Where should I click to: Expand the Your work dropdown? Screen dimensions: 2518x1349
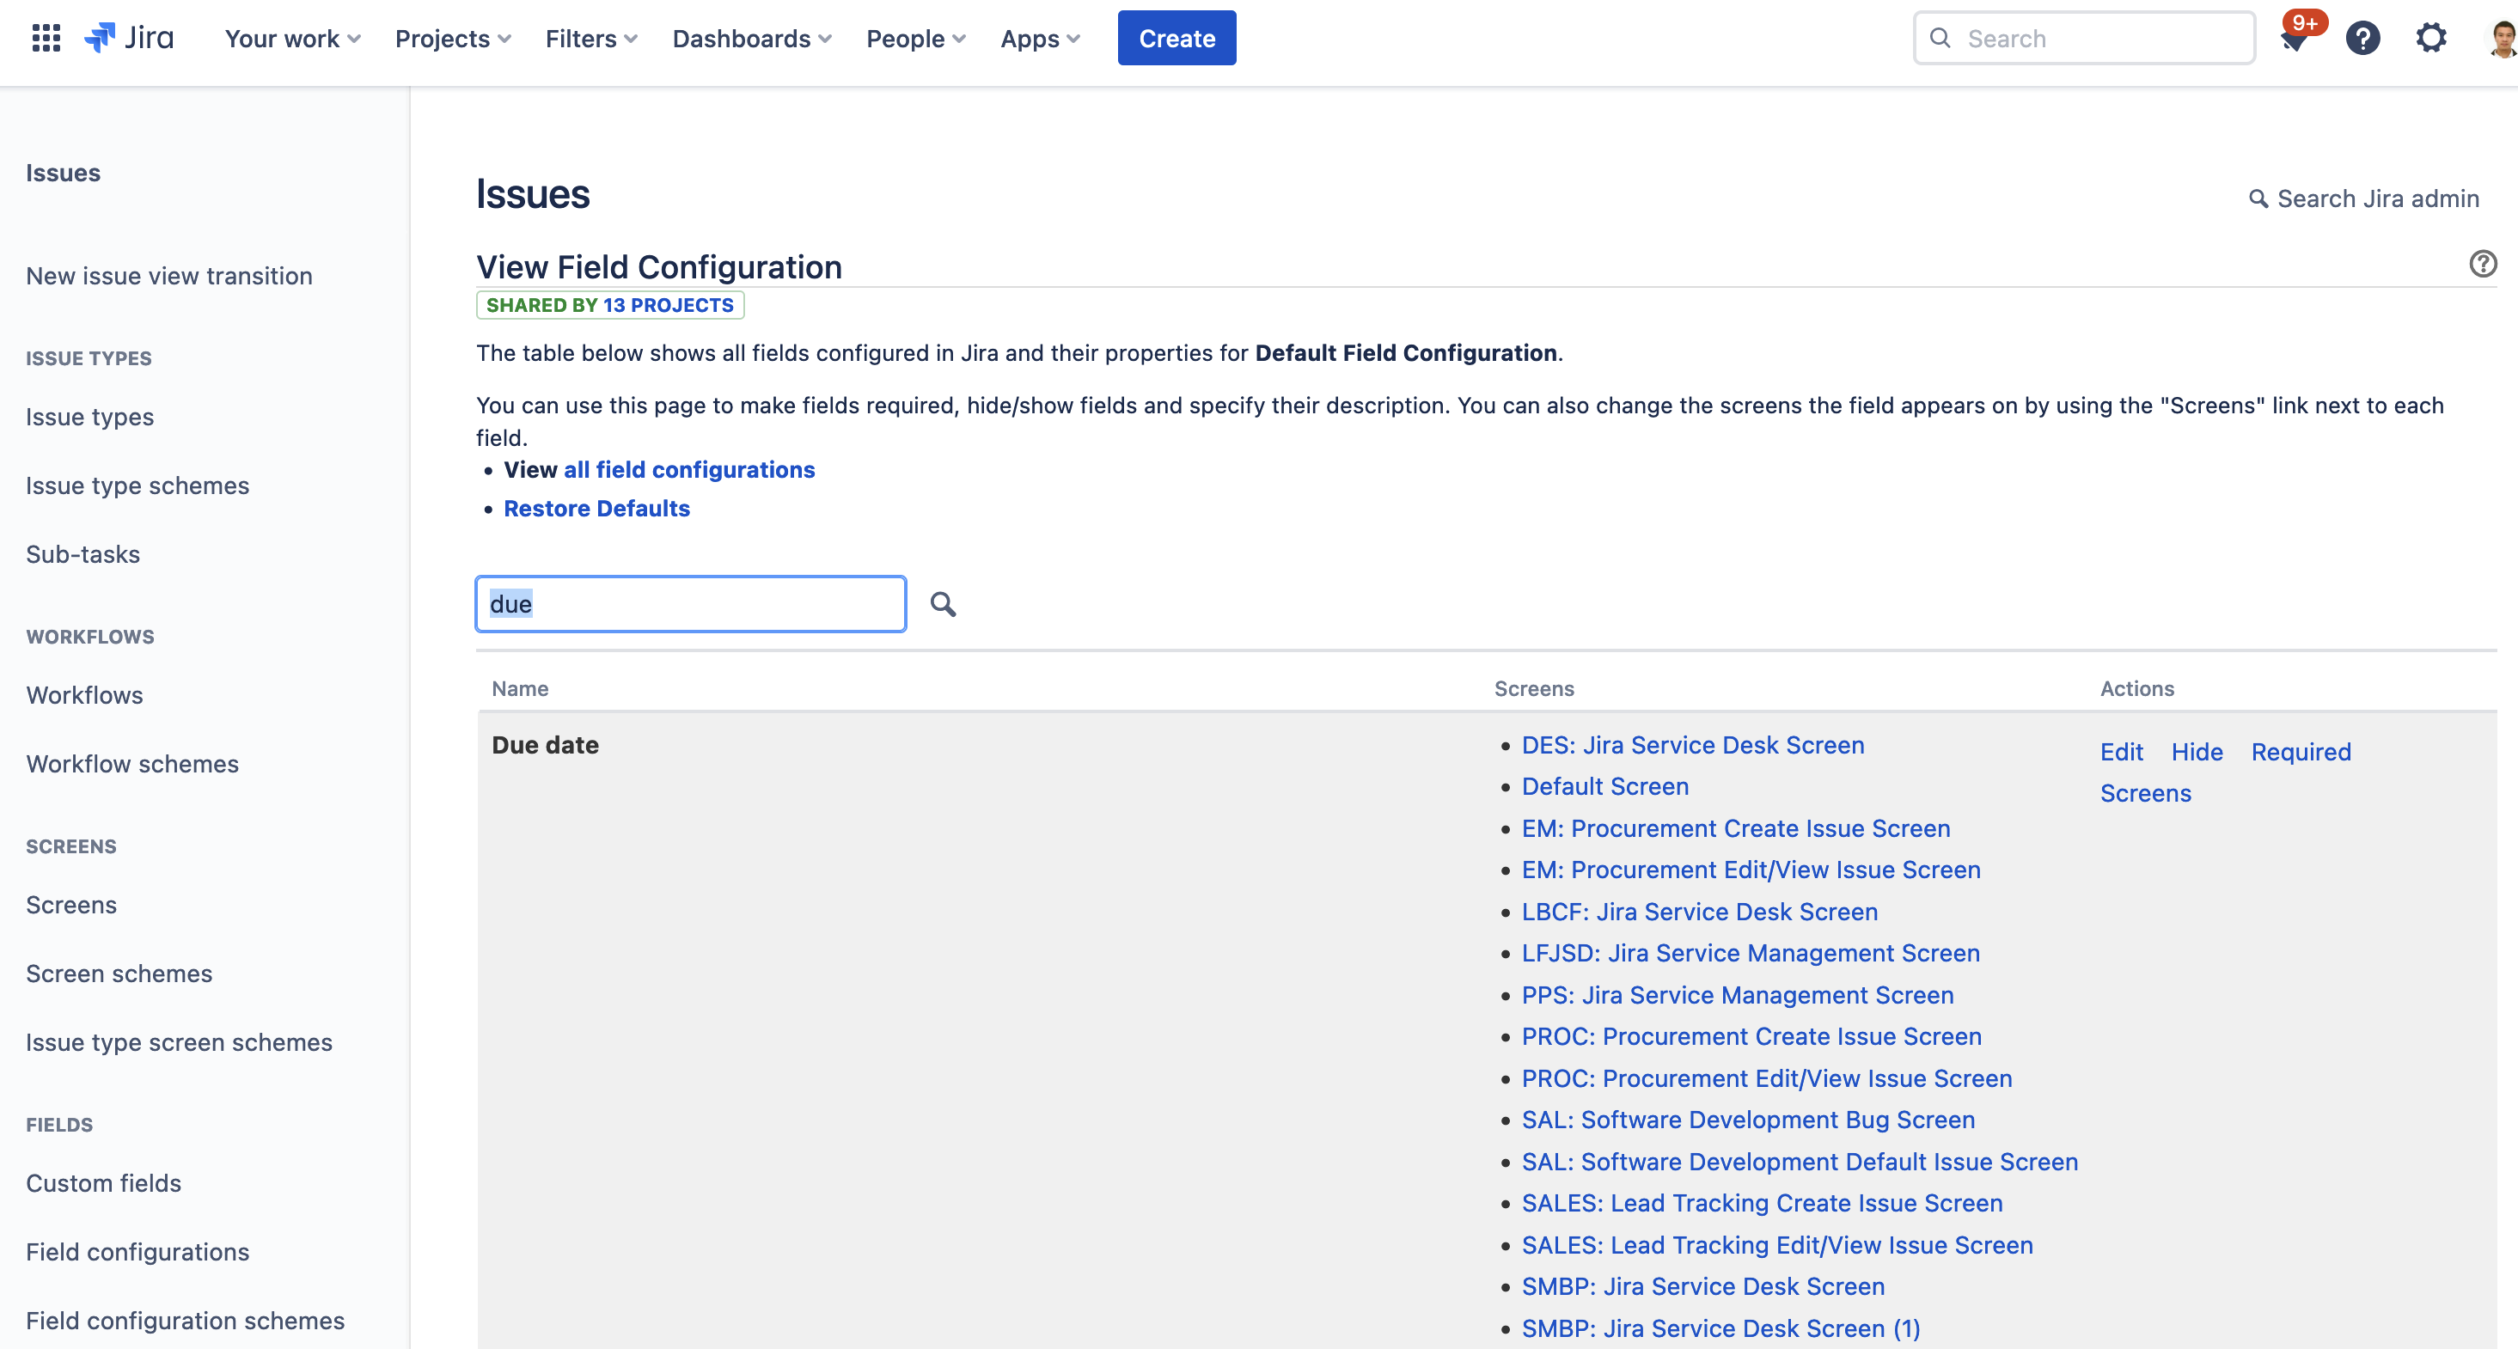click(292, 38)
